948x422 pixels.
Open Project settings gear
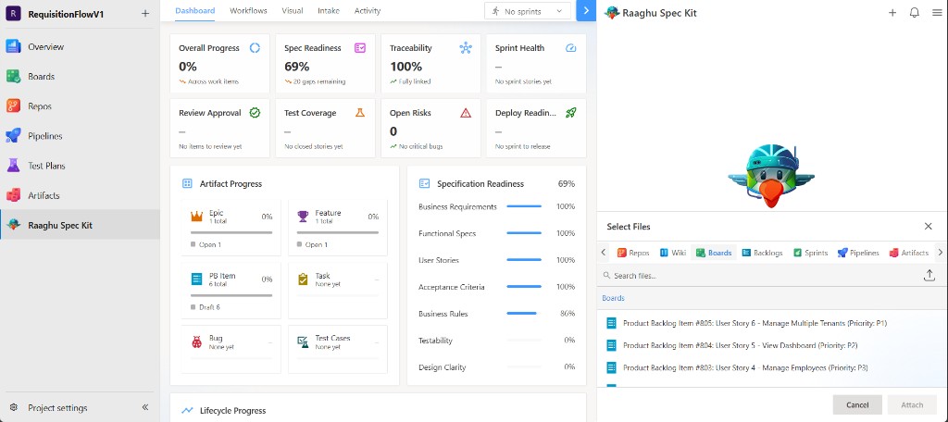click(x=13, y=407)
